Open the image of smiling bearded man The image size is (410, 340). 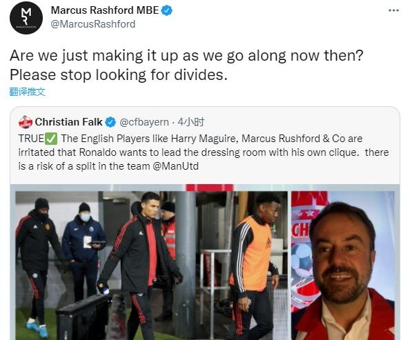[x=343, y=266]
